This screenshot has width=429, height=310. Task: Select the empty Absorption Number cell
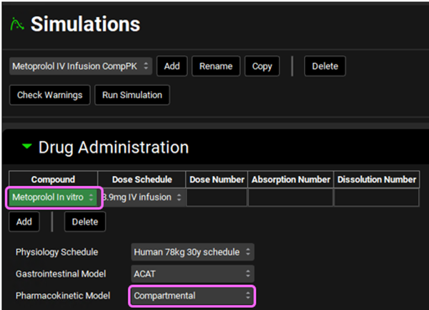290,197
